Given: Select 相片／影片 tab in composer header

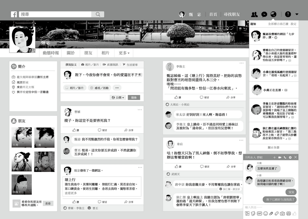Looking at the screenshot, I should click(x=90, y=65).
